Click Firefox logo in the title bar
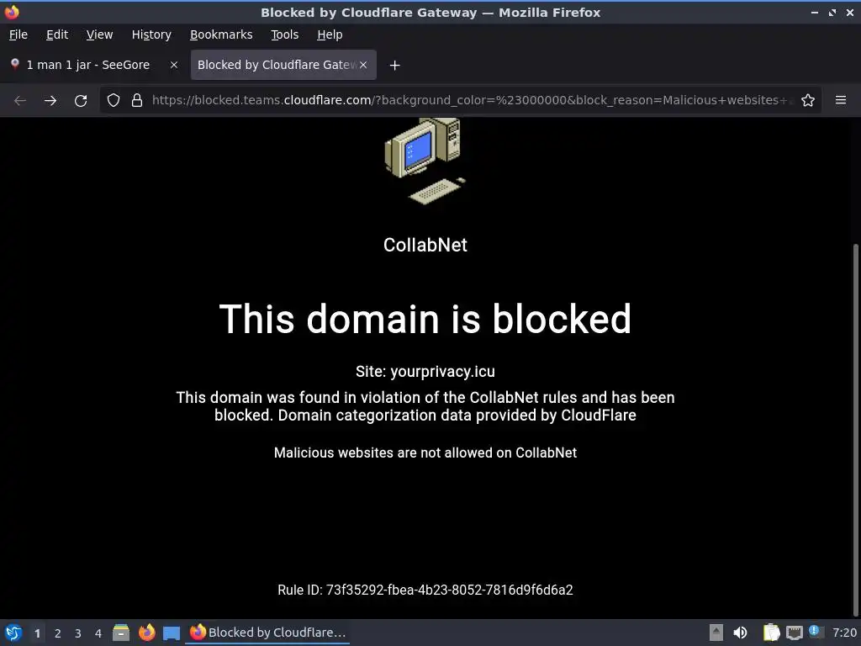 tap(12, 12)
